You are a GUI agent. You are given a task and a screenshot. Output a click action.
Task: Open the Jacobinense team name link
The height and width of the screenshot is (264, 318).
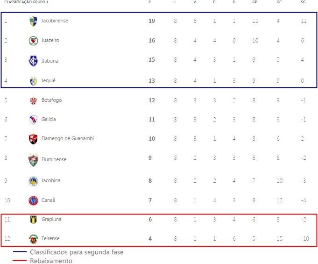pyautogui.click(x=55, y=21)
